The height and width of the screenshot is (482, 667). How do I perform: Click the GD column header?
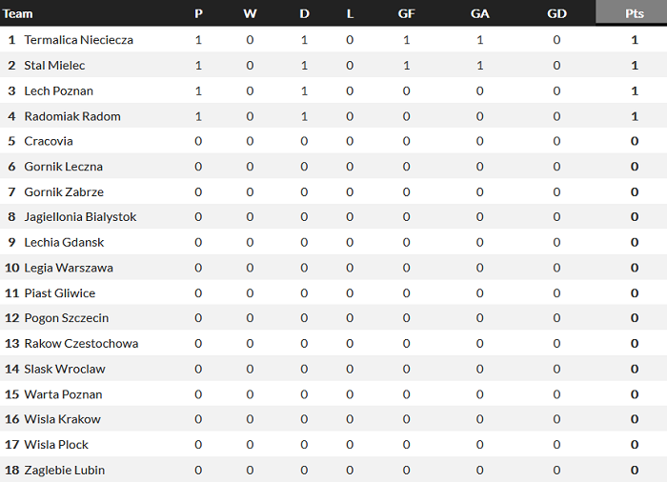pyautogui.click(x=556, y=13)
